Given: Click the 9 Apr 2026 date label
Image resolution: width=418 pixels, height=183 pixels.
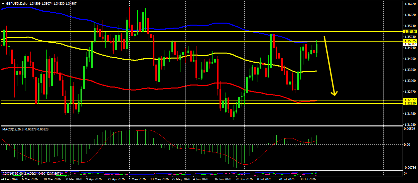Looking at the screenshot, I should coord(94,179).
